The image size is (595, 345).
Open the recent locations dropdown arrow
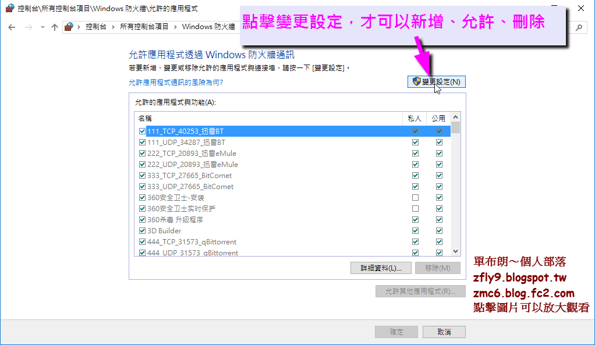(42, 27)
